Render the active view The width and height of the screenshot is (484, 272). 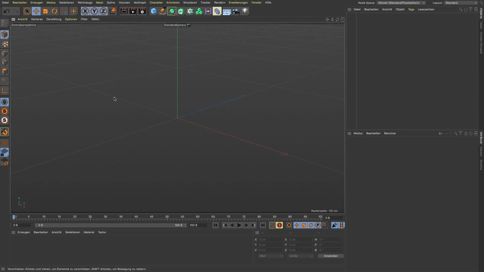coord(124,11)
